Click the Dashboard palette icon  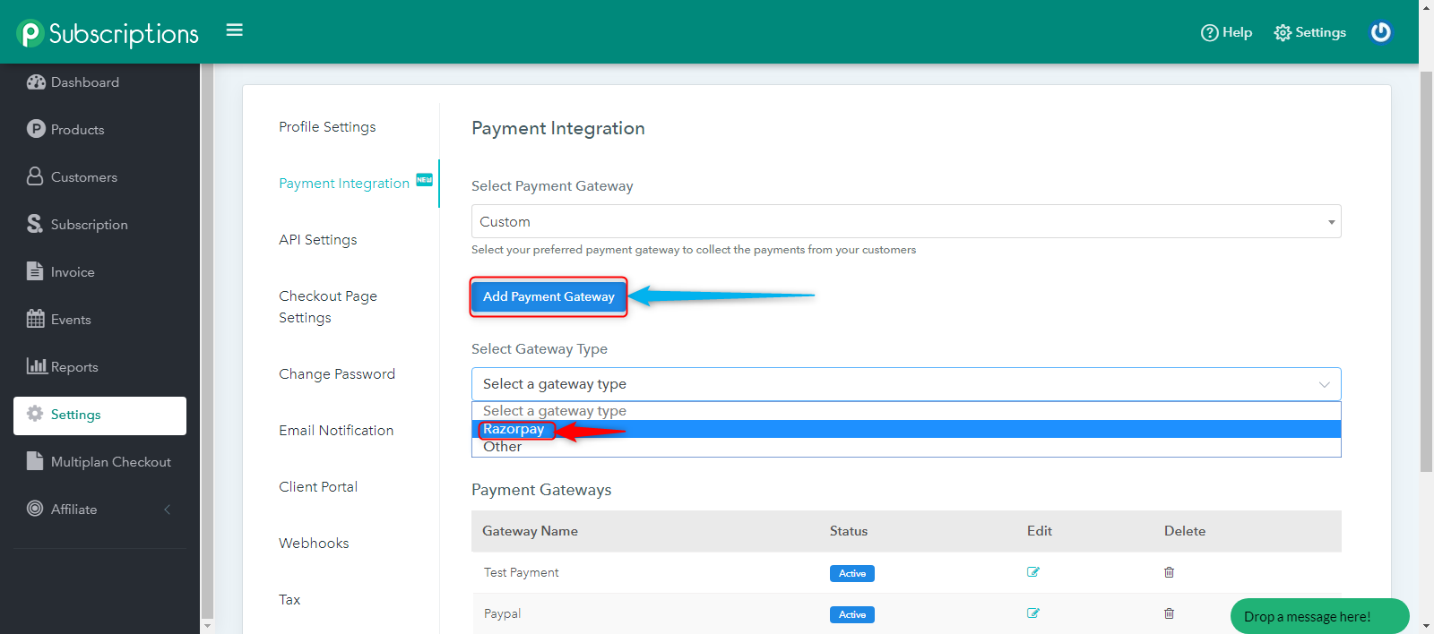[36, 82]
